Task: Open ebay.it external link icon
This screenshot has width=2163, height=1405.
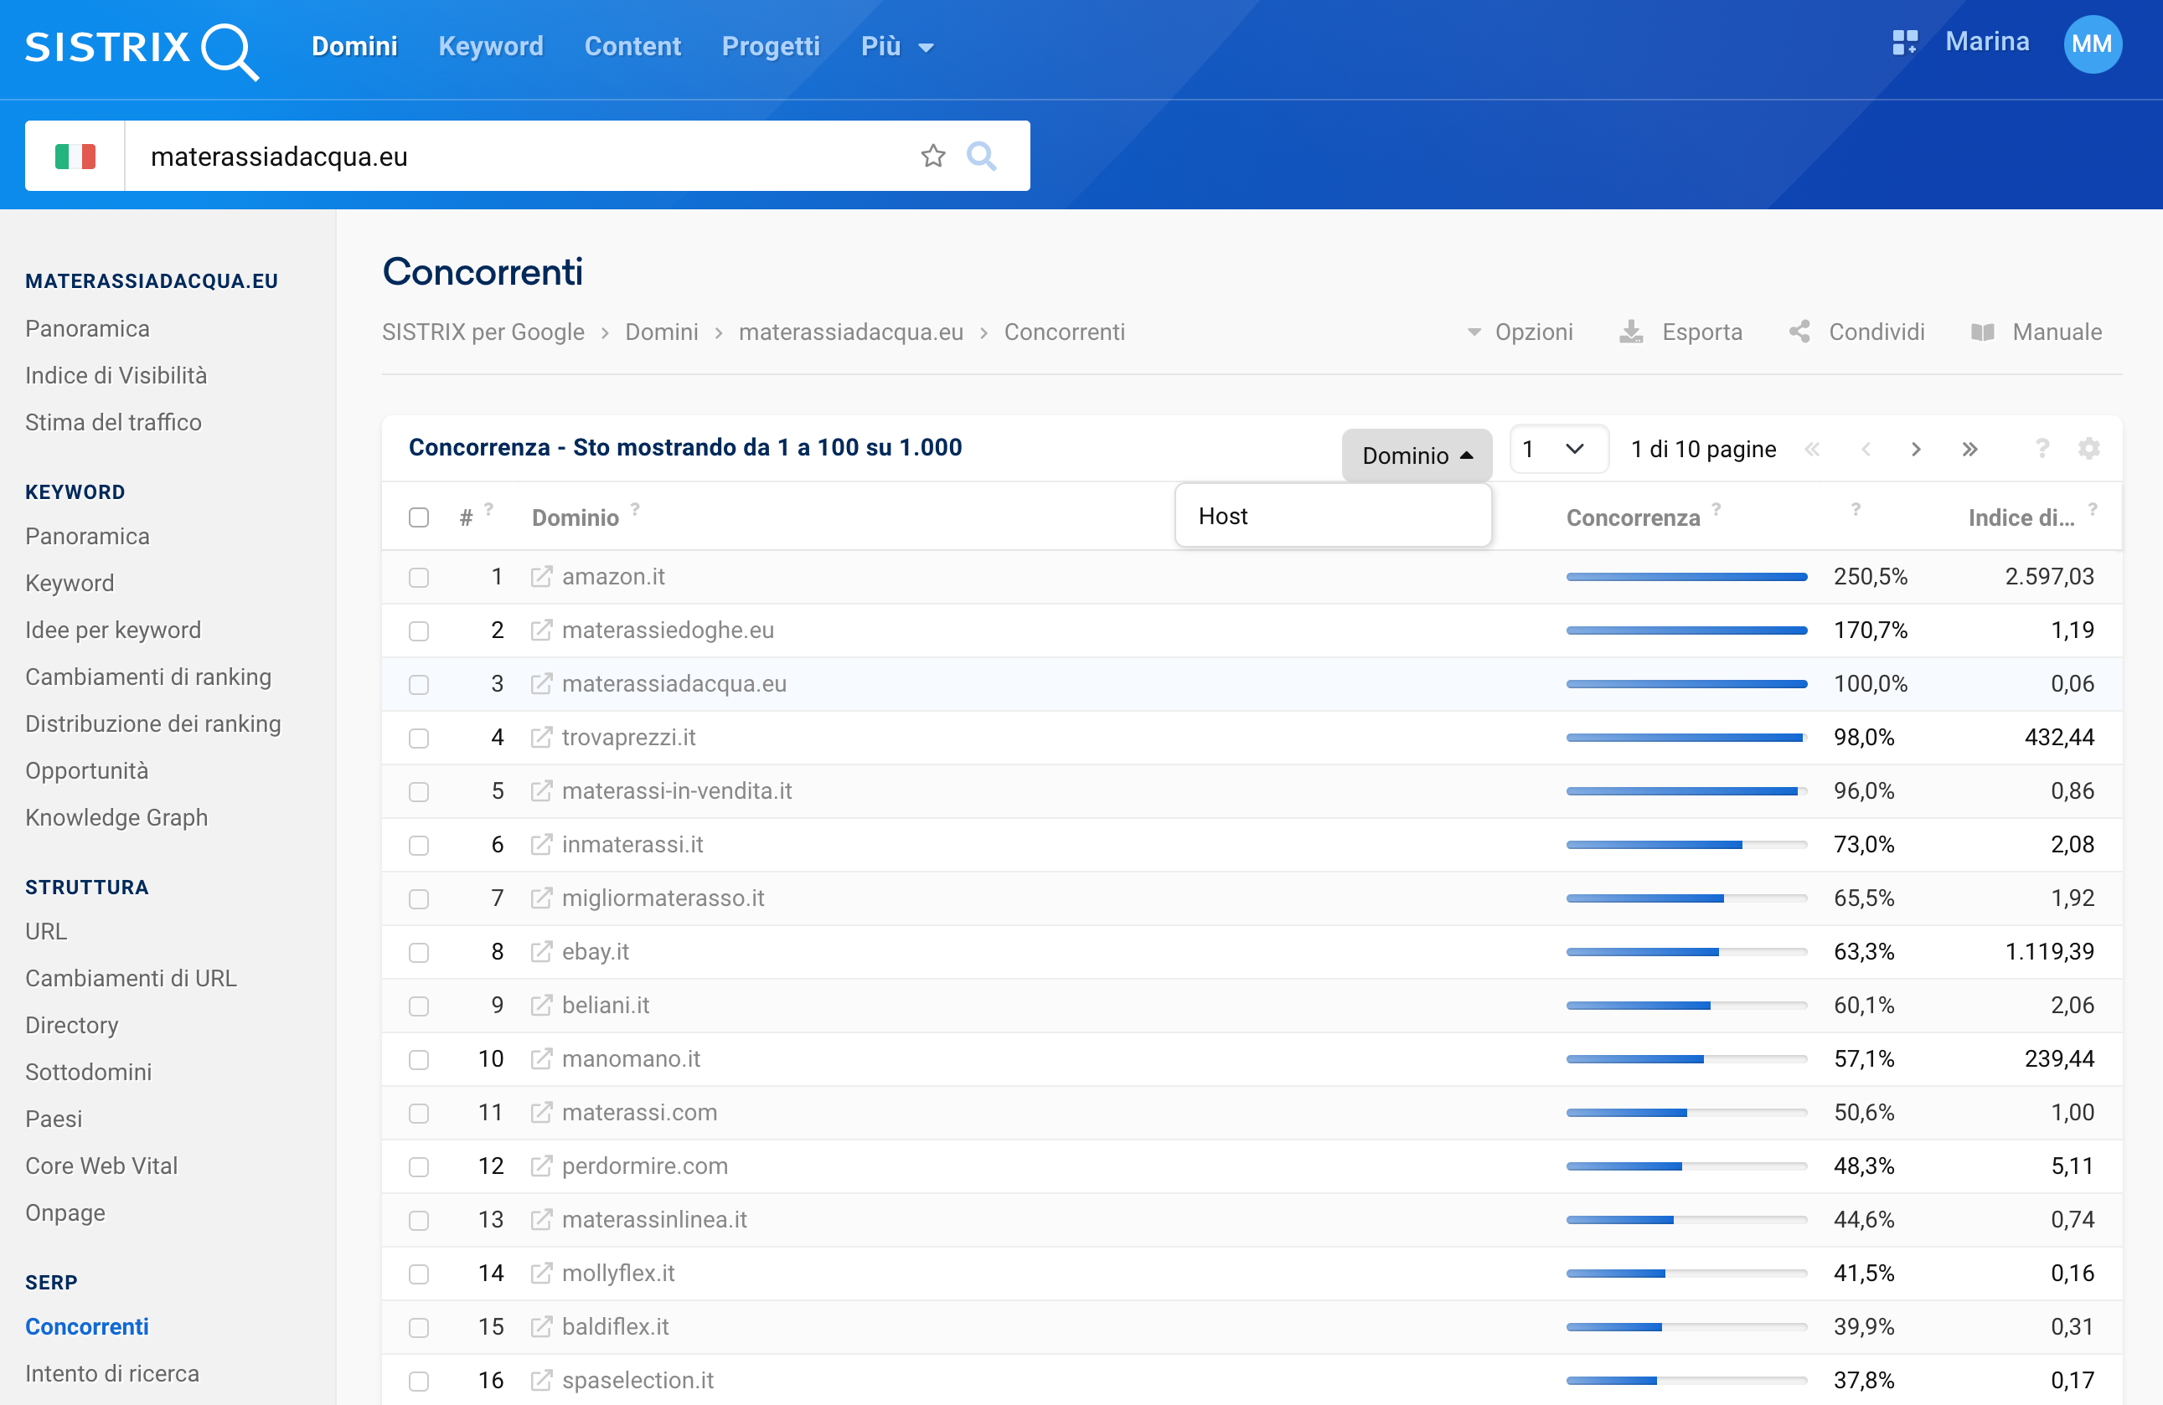Action: tap(542, 952)
